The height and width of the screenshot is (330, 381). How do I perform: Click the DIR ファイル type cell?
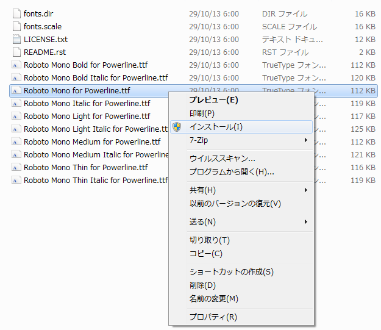click(x=285, y=14)
